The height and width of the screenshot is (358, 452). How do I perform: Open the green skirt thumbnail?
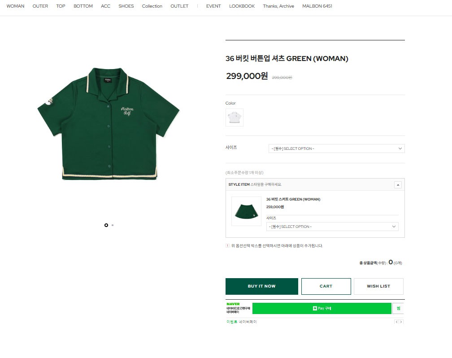(246, 211)
